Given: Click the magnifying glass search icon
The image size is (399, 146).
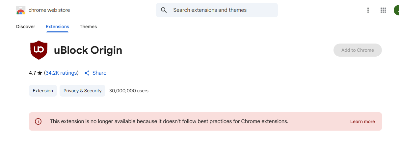Looking at the screenshot, I should click(164, 10).
